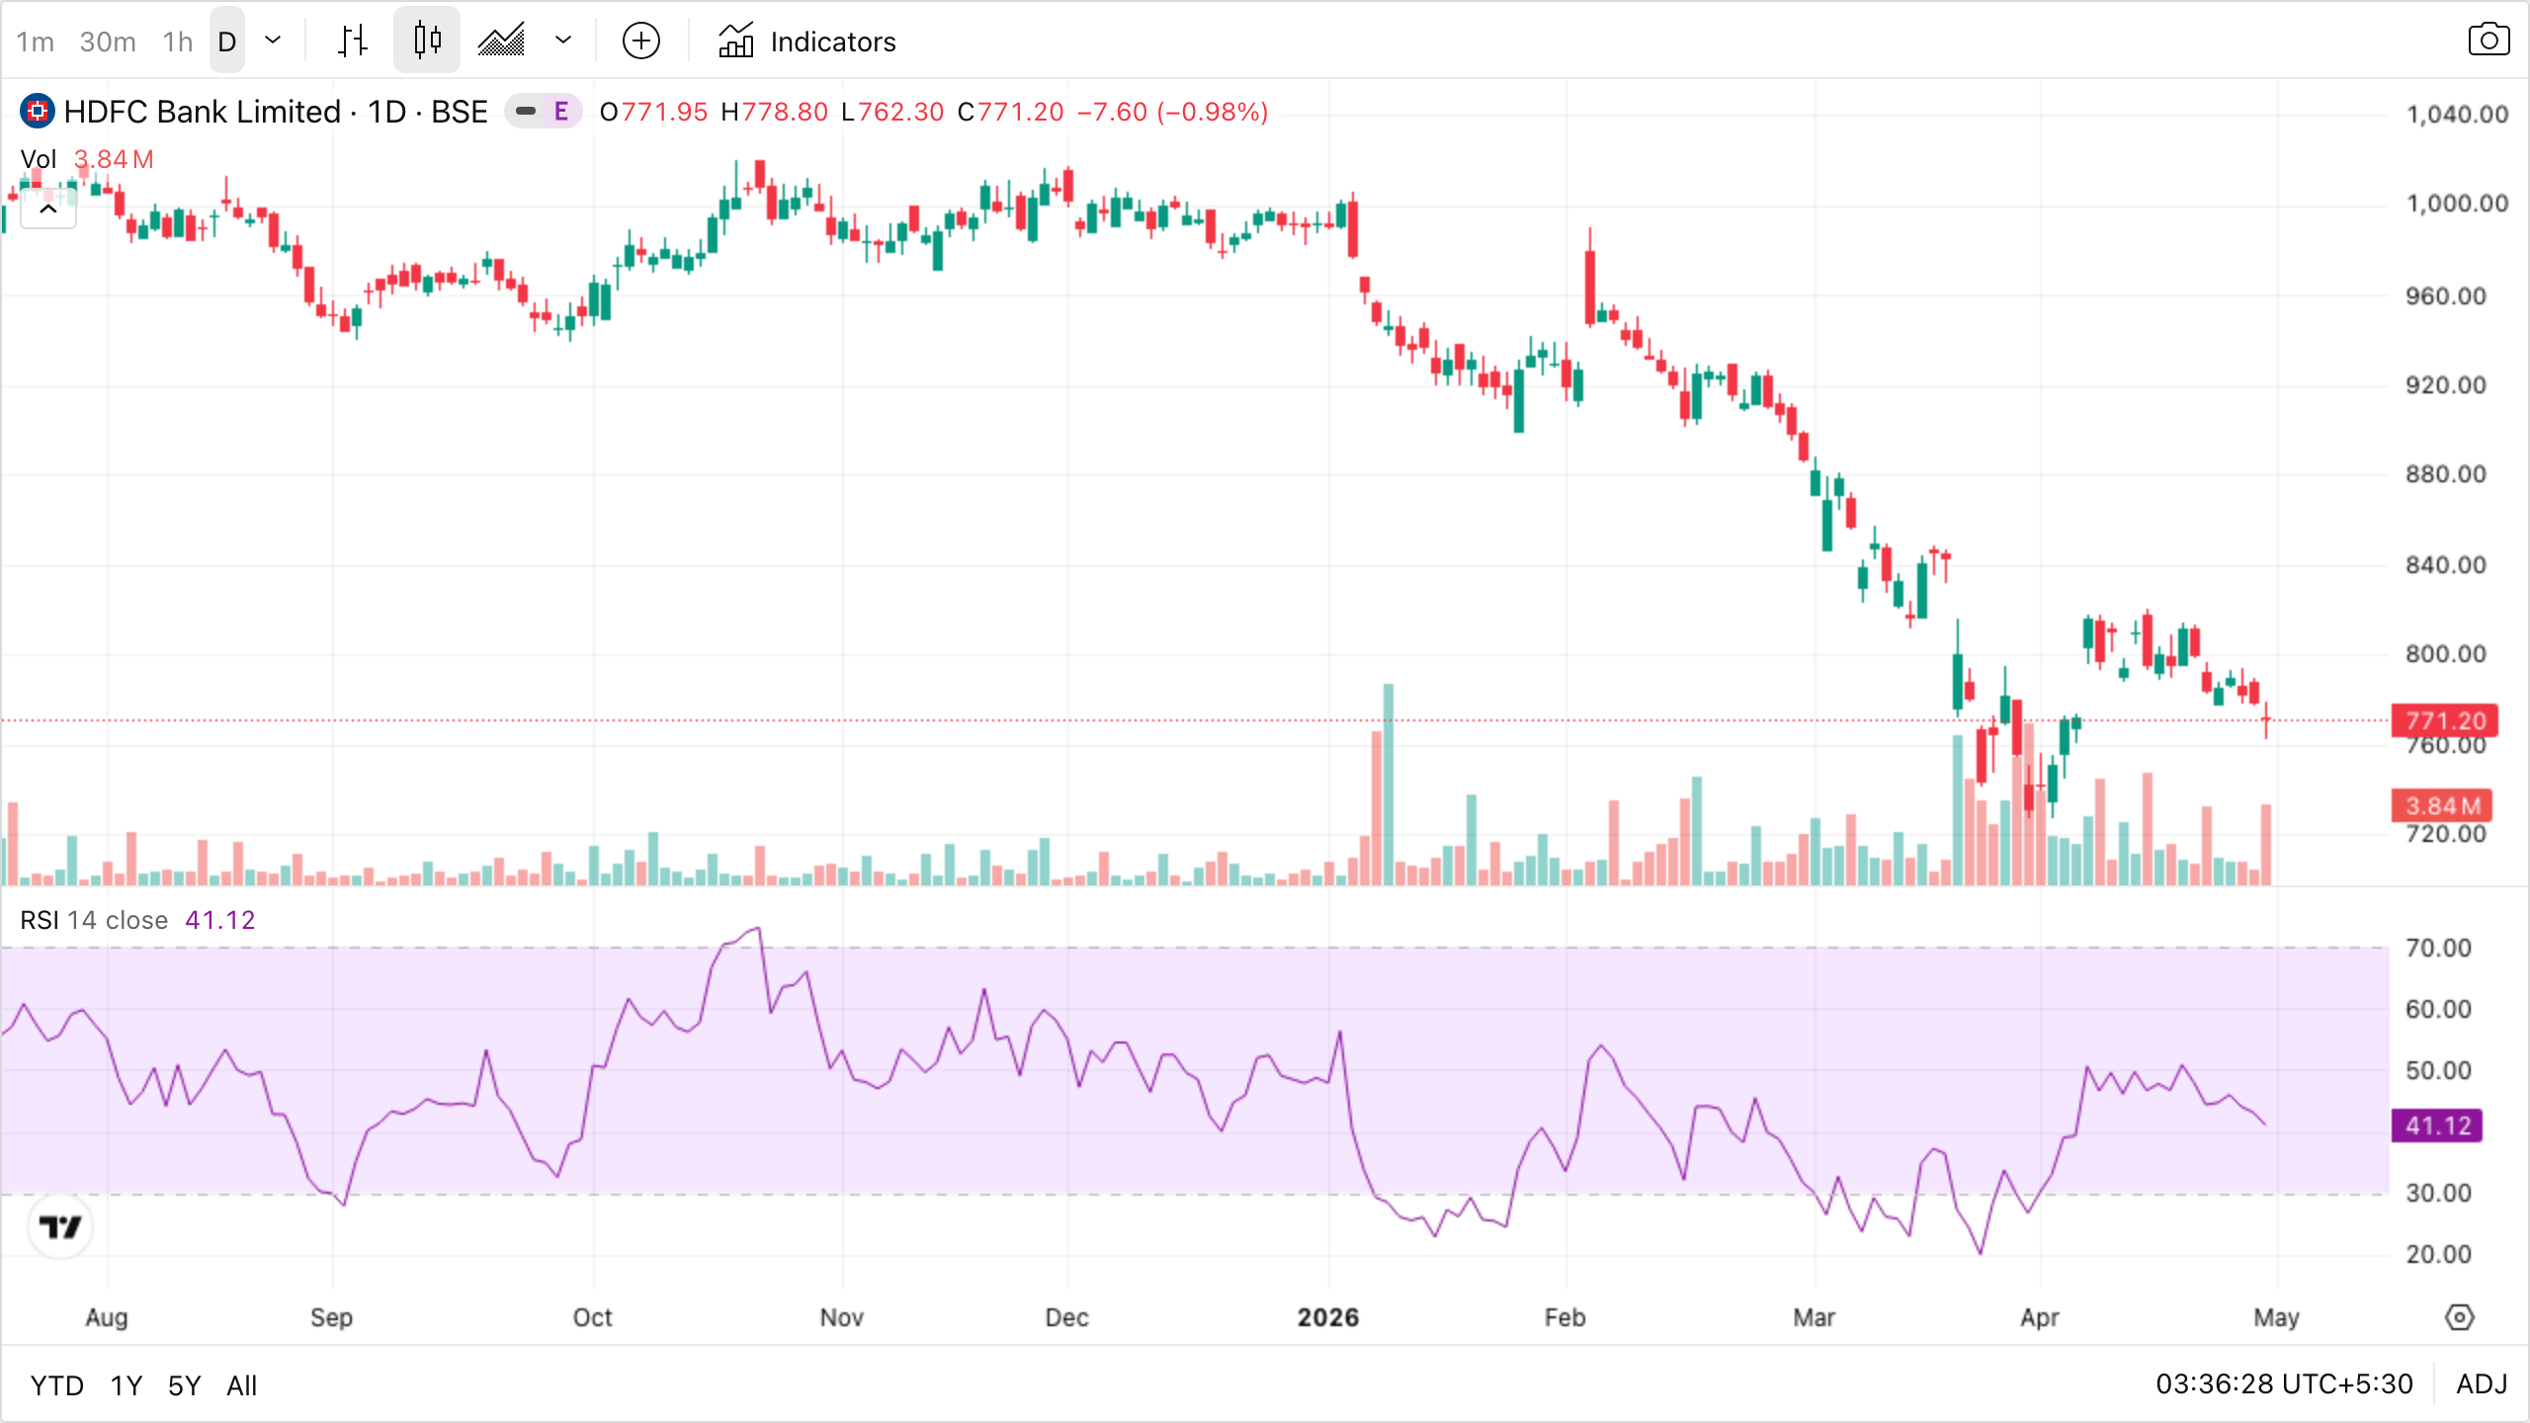
Task: Click the 41.12 RSI axis label
Action: (x=2438, y=1126)
